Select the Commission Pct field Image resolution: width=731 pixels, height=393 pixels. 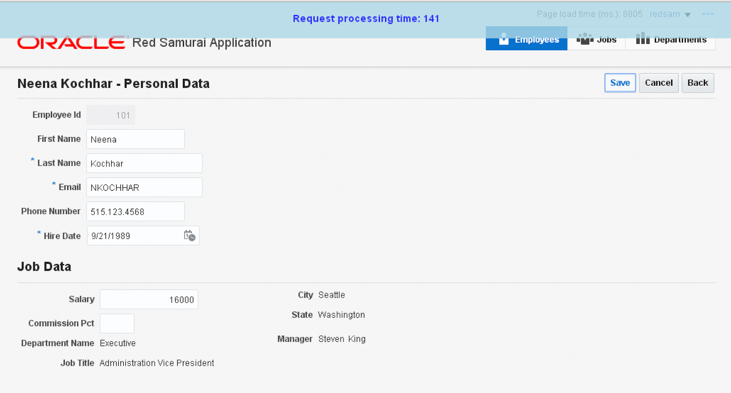click(x=117, y=324)
